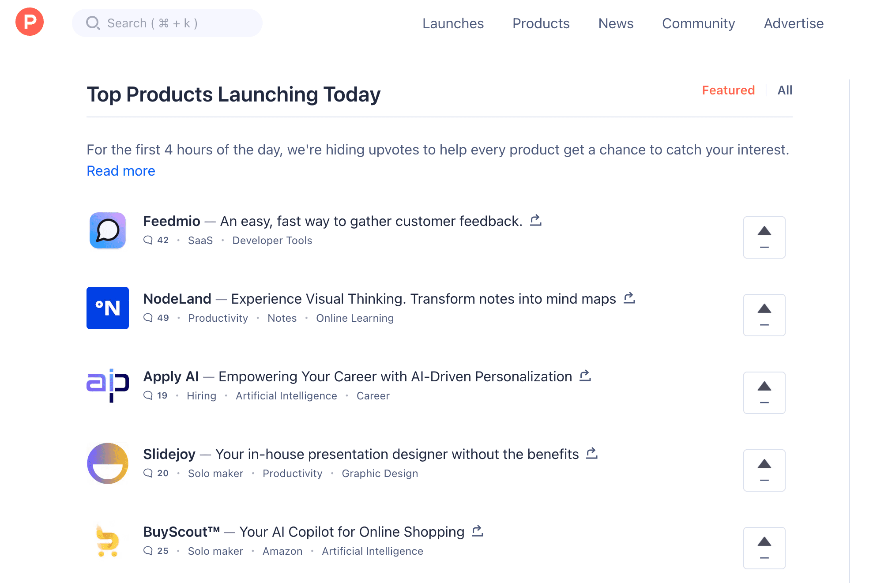
Task: Select the Productivity topic under NodeLand
Action: pyautogui.click(x=218, y=318)
